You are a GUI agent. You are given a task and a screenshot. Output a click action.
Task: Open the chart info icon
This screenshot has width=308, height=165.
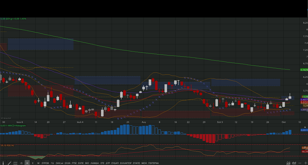click(3, 163)
